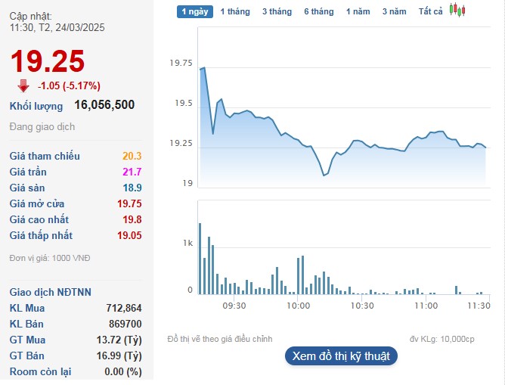Switch chart to 3 năm
The image size is (505, 385).
(394, 11)
